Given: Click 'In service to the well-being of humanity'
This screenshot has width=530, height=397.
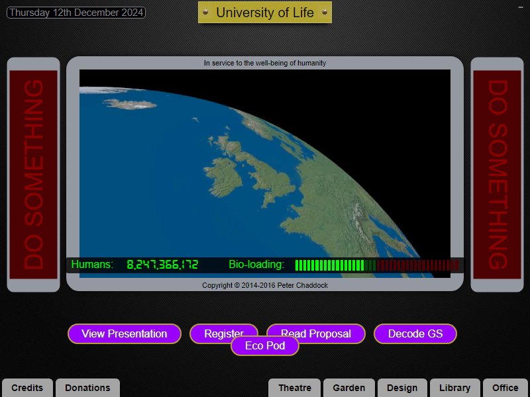Looking at the screenshot, I should 264,63.
